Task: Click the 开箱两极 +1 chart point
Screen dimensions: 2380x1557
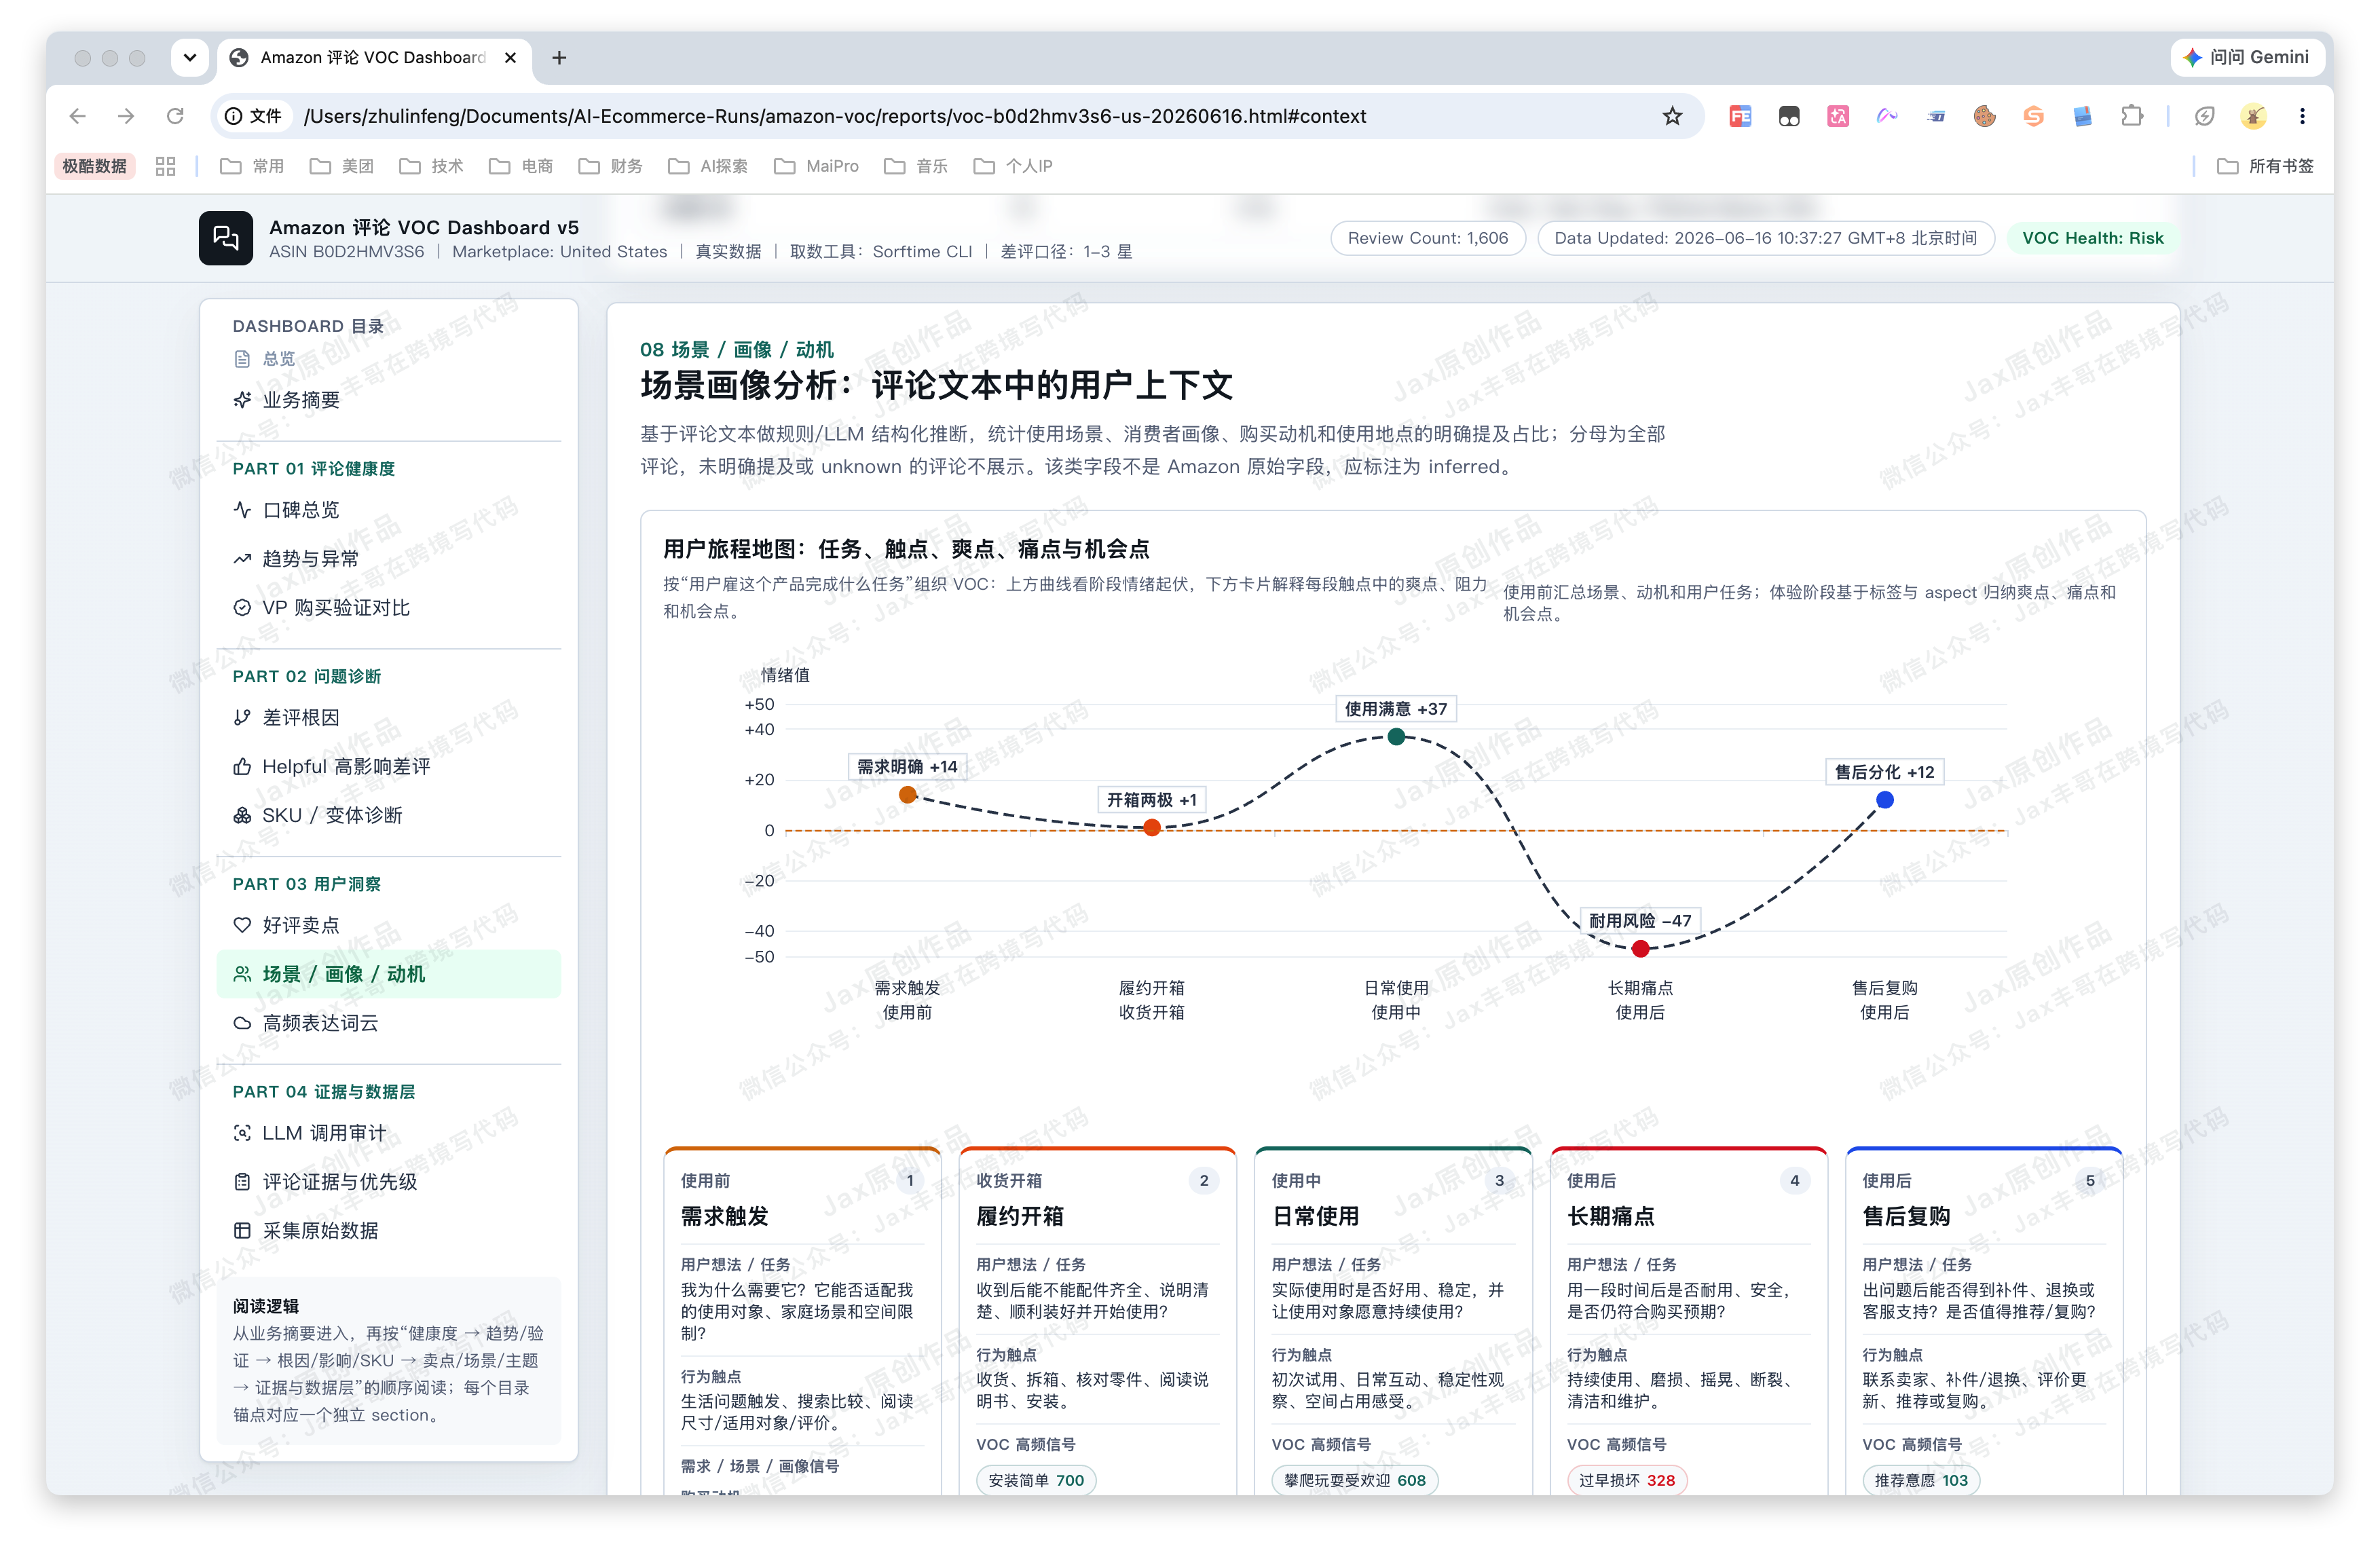Action: (x=1152, y=828)
